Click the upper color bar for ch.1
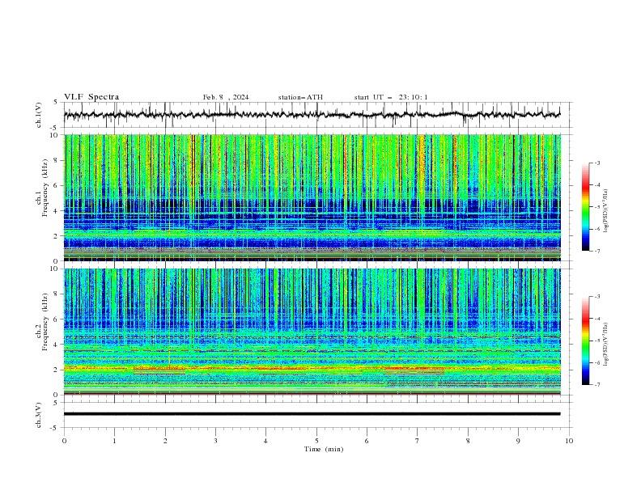Viewport: 641px width, 495px height. pos(585,207)
